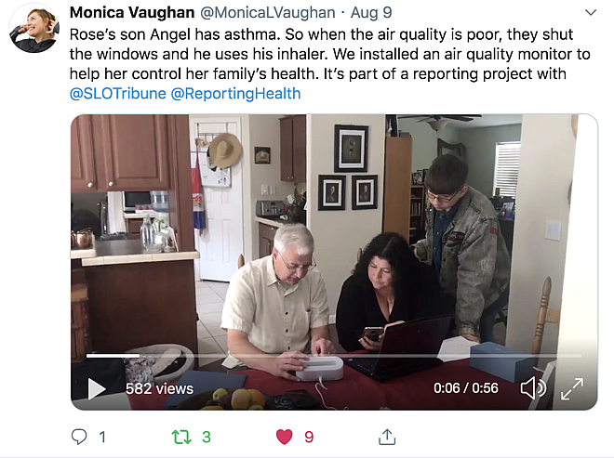Click the 582 views label
614x458 pixels.
(x=159, y=388)
